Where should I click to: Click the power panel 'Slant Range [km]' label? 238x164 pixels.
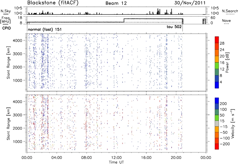pyautogui.click(x=8, y=62)
